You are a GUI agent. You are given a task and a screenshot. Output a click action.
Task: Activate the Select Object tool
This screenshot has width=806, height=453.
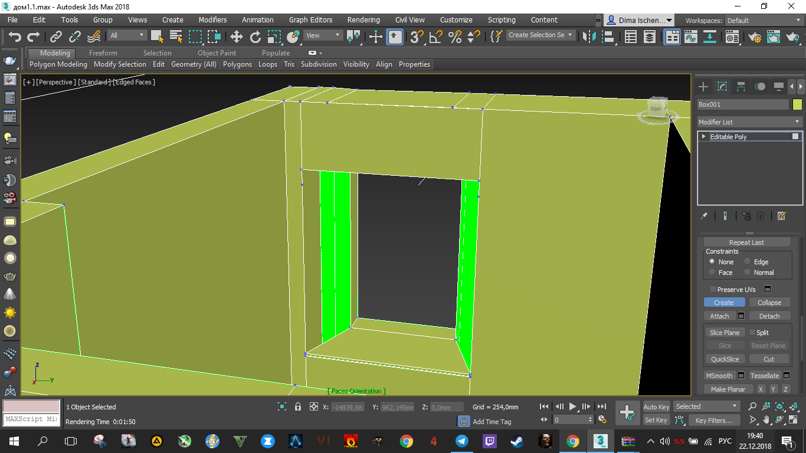pos(157,37)
